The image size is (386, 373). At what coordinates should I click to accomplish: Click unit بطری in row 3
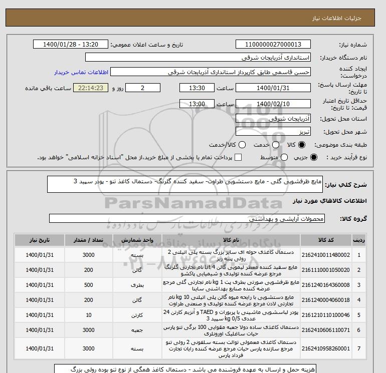137,285
